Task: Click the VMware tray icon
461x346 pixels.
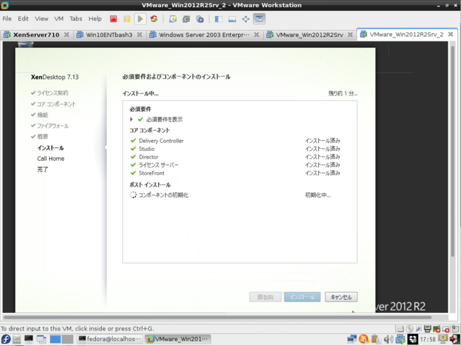Action: click(x=400, y=339)
